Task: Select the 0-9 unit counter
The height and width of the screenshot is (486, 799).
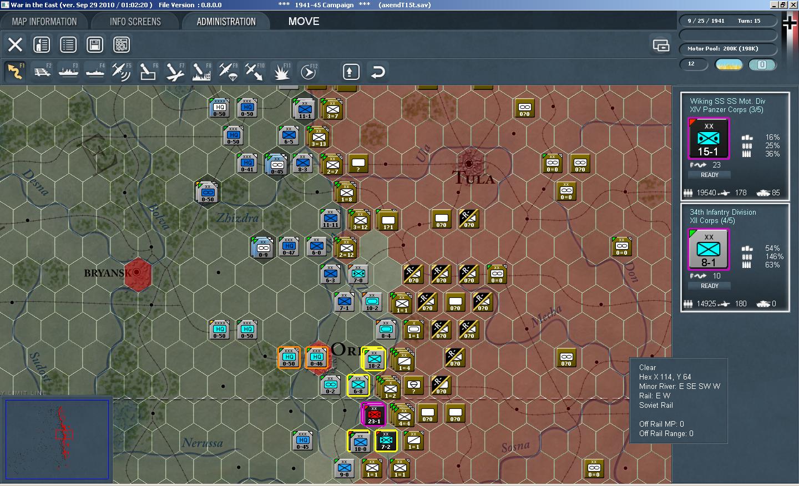Action: coord(262,249)
